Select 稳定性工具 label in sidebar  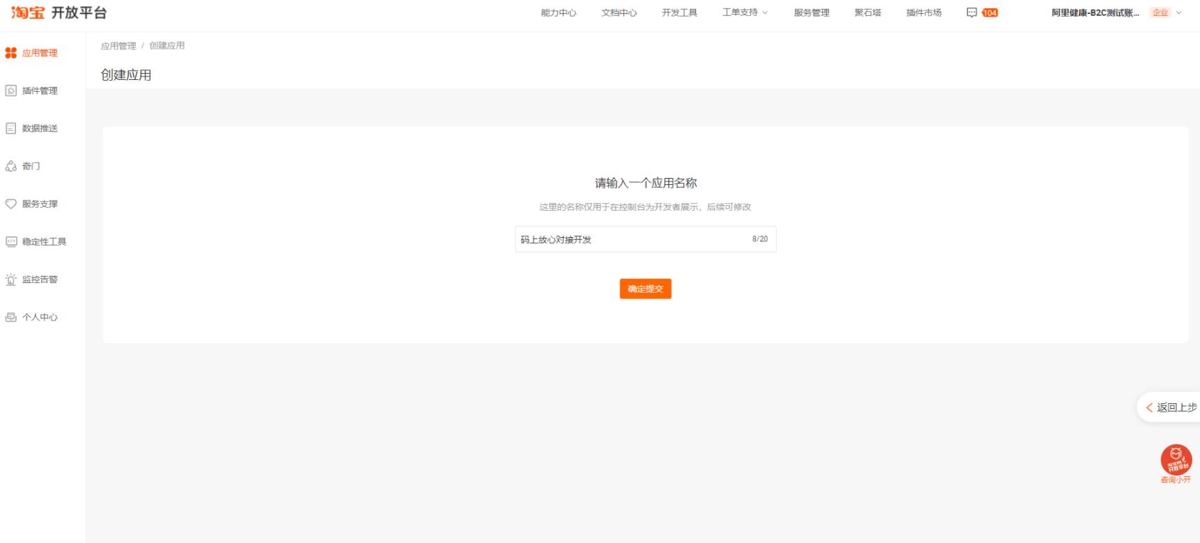[x=44, y=241]
